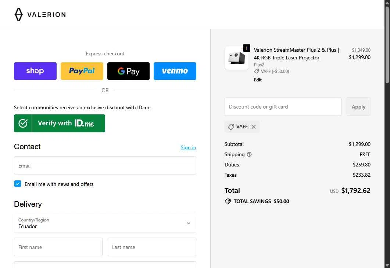Click Verify with ID.me button
The width and height of the screenshot is (390, 268).
click(x=60, y=123)
